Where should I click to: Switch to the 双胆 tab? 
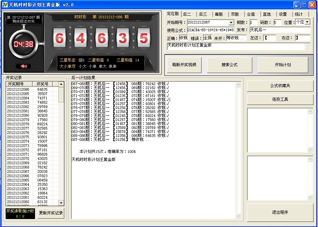[x=235, y=14]
